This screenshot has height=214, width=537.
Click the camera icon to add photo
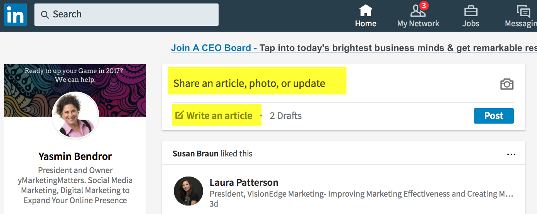pyautogui.click(x=506, y=84)
